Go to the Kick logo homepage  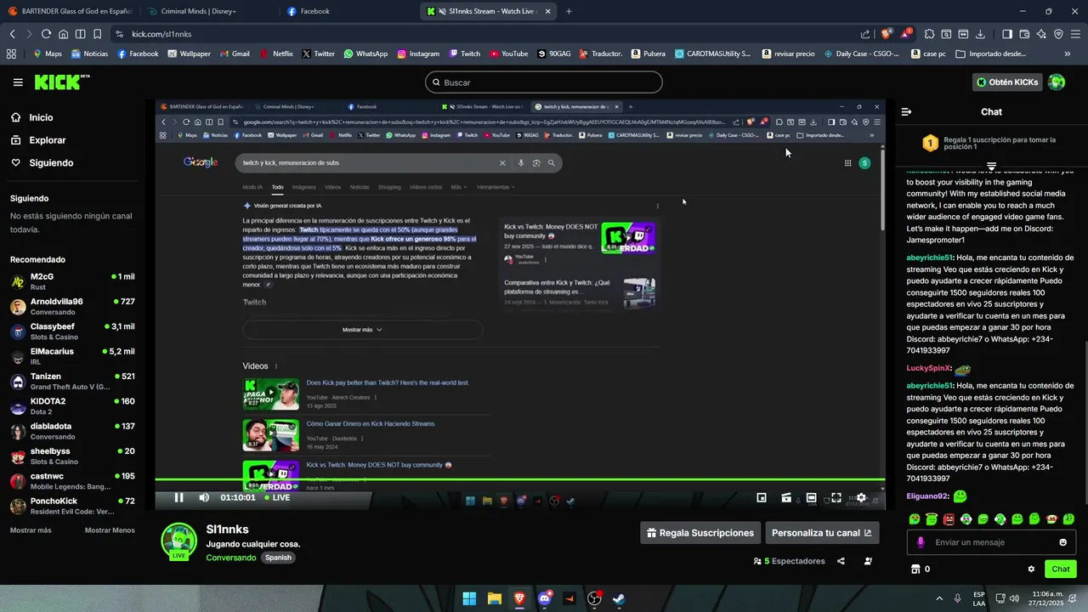(61, 82)
